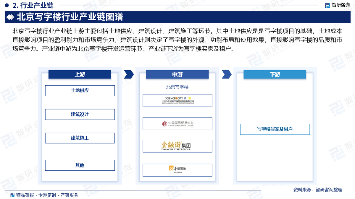Select the 中游 column header

point(177,74)
